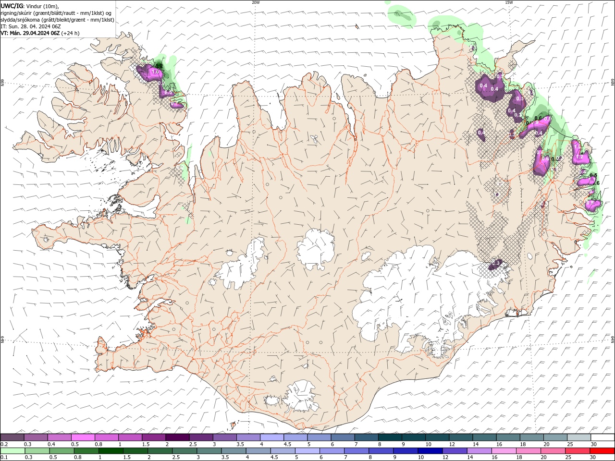This screenshot has height=461, width=615.
Task: Click valid time 'VT: Mán. 29.04.2024 06Z (+24 h)'
Action: (x=40, y=33)
